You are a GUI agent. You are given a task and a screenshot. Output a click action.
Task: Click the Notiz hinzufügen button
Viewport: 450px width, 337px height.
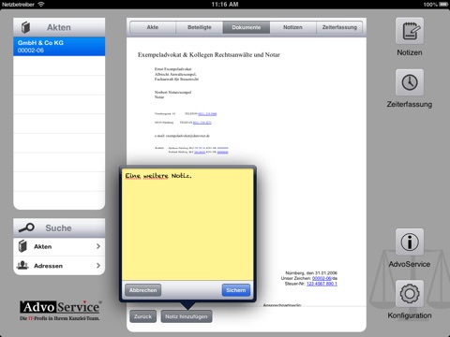click(187, 316)
